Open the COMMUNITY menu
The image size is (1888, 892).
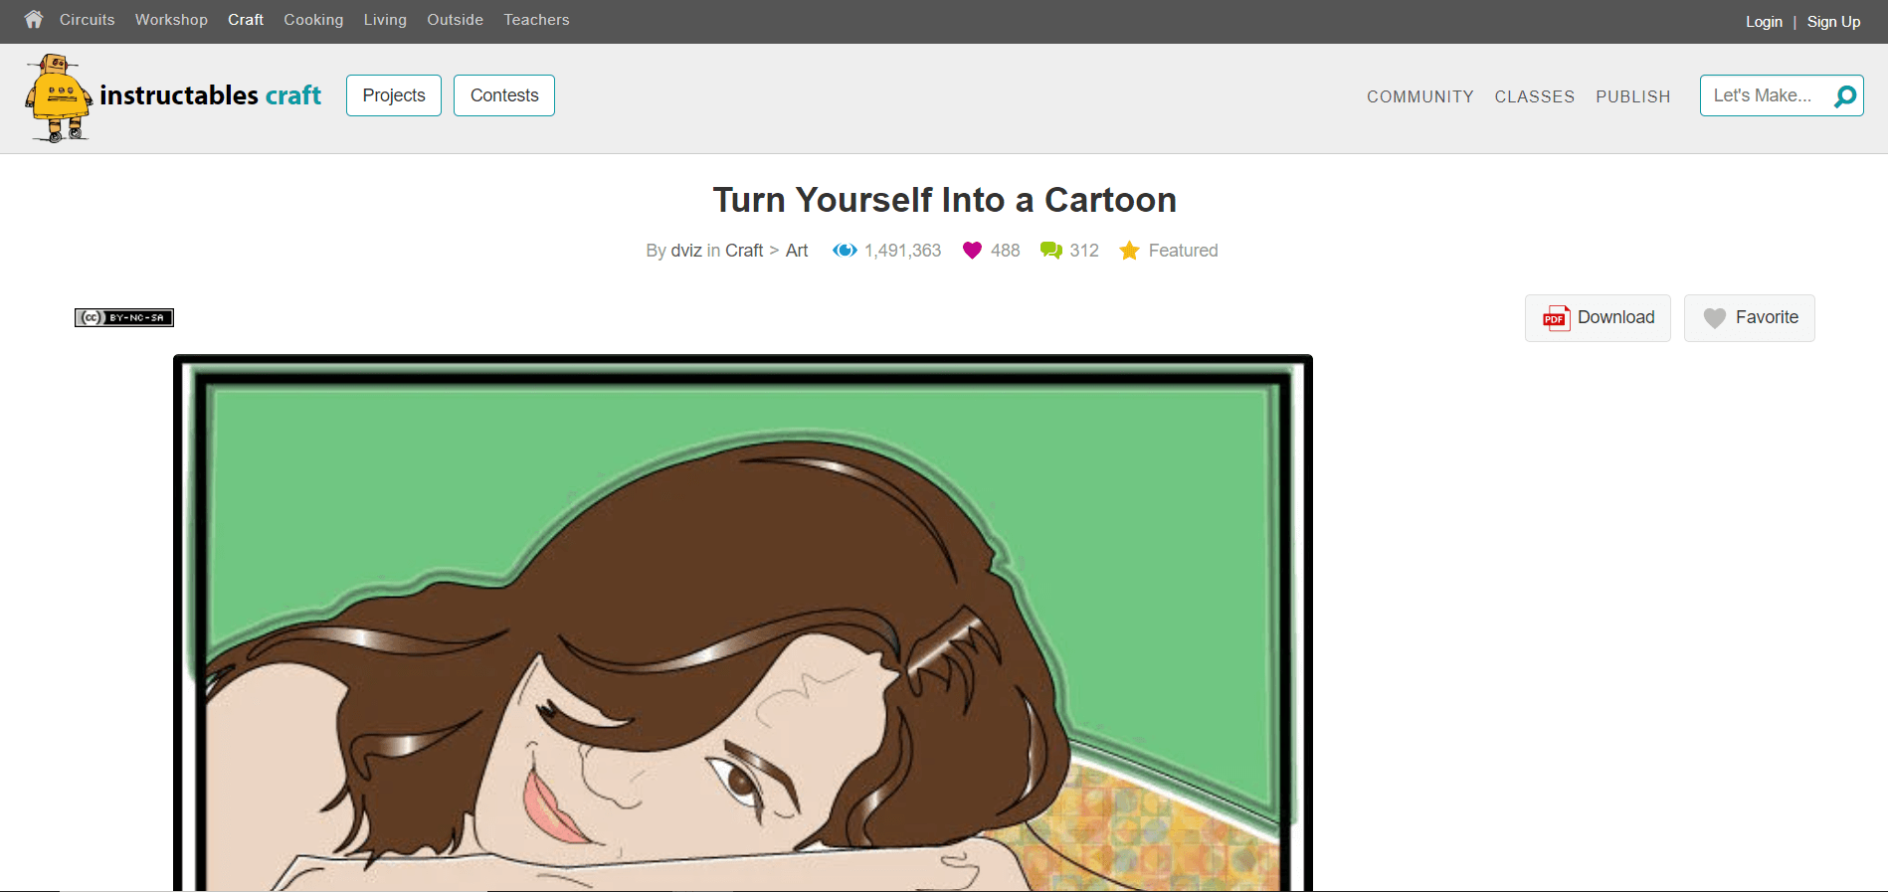[1419, 96]
